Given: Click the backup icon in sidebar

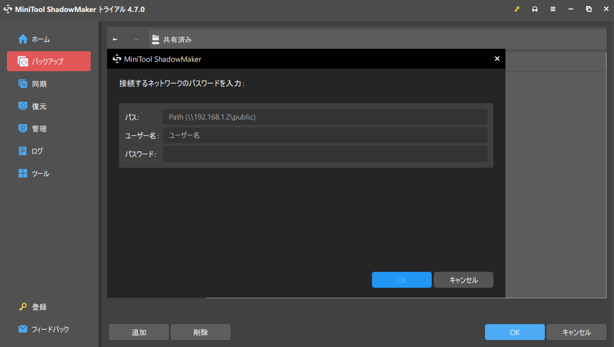Looking at the screenshot, I should [23, 61].
